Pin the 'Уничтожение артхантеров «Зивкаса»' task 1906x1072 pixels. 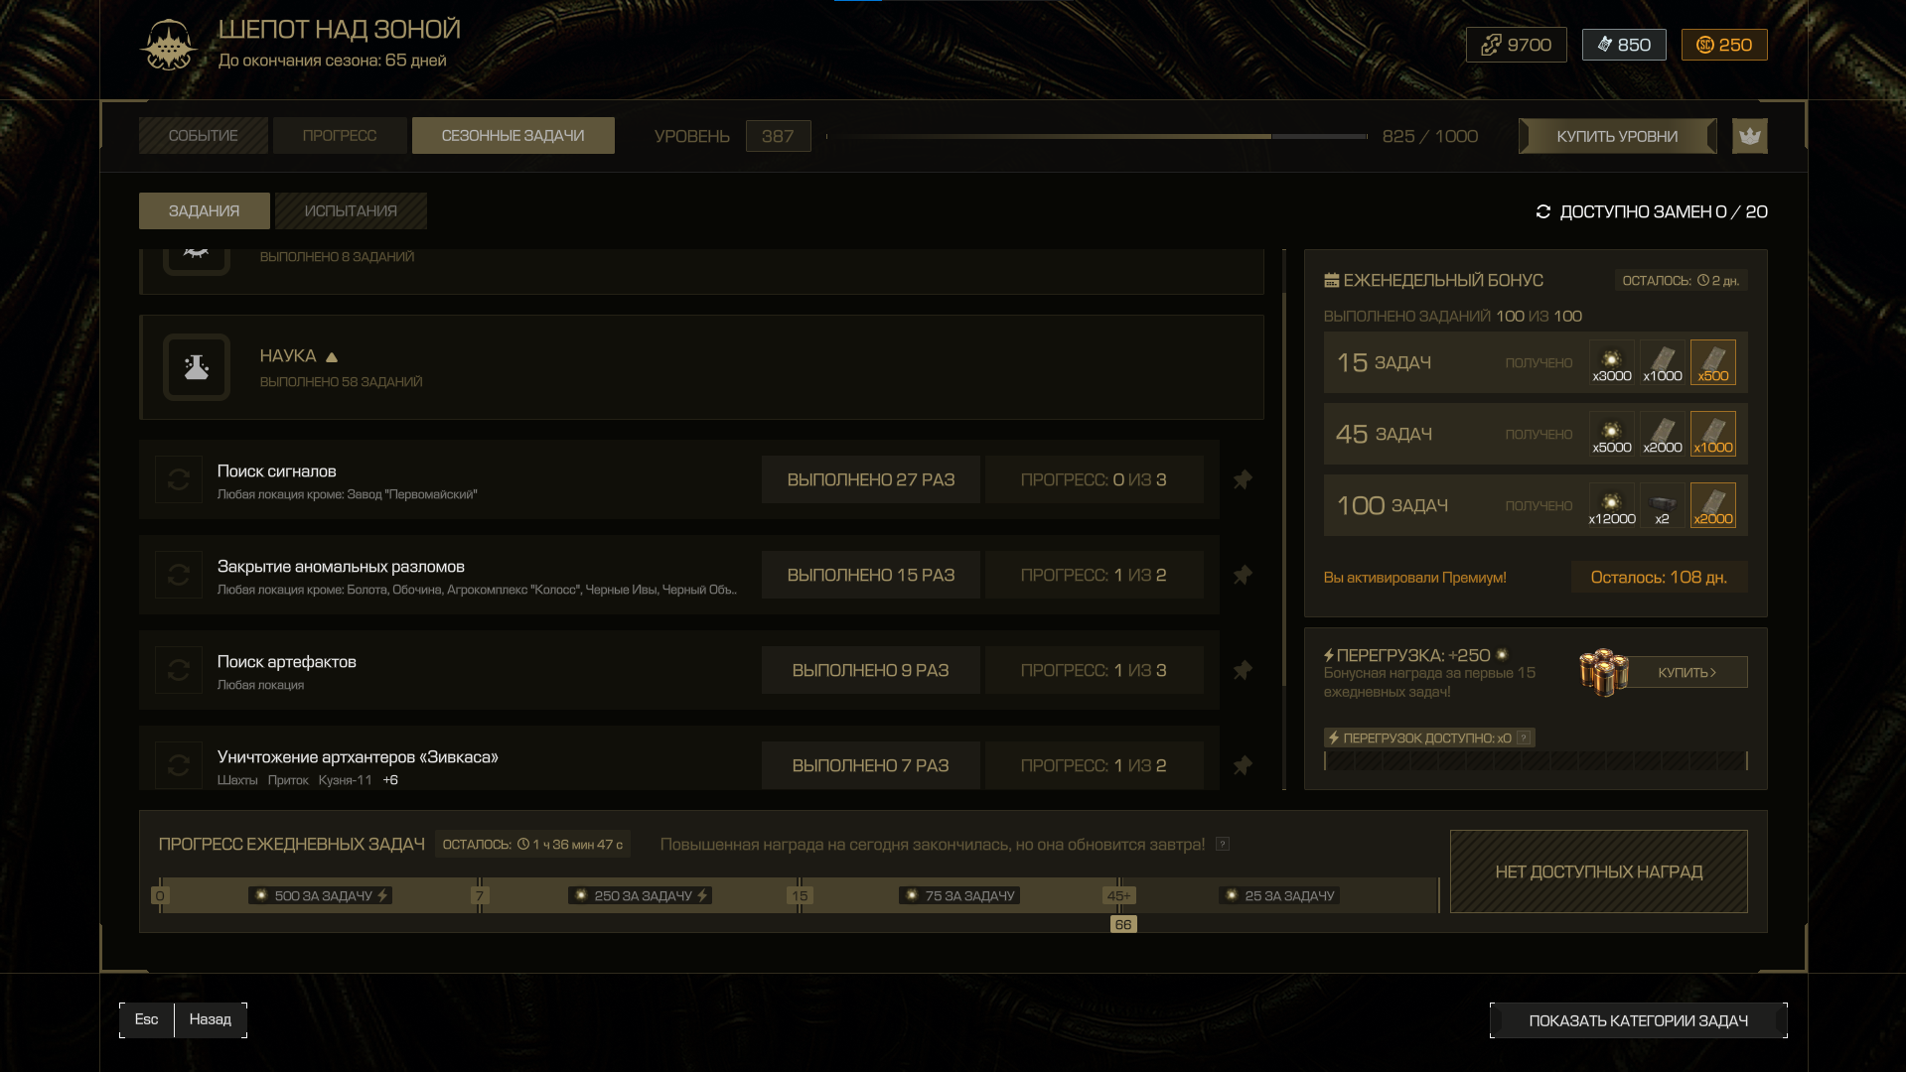click(1243, 765)
